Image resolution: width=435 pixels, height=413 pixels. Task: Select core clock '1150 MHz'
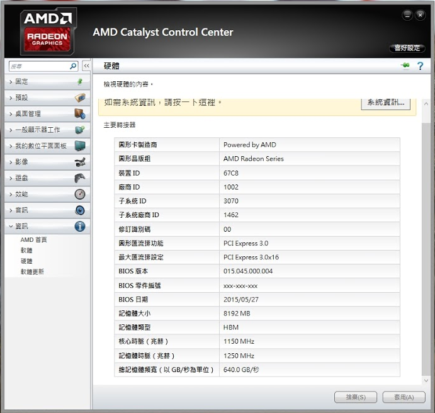coord(239,341)
